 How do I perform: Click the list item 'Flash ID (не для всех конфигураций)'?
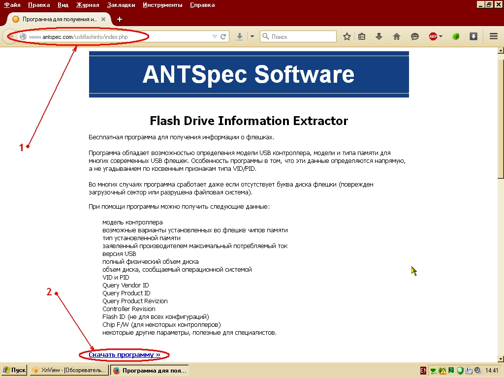156,317
